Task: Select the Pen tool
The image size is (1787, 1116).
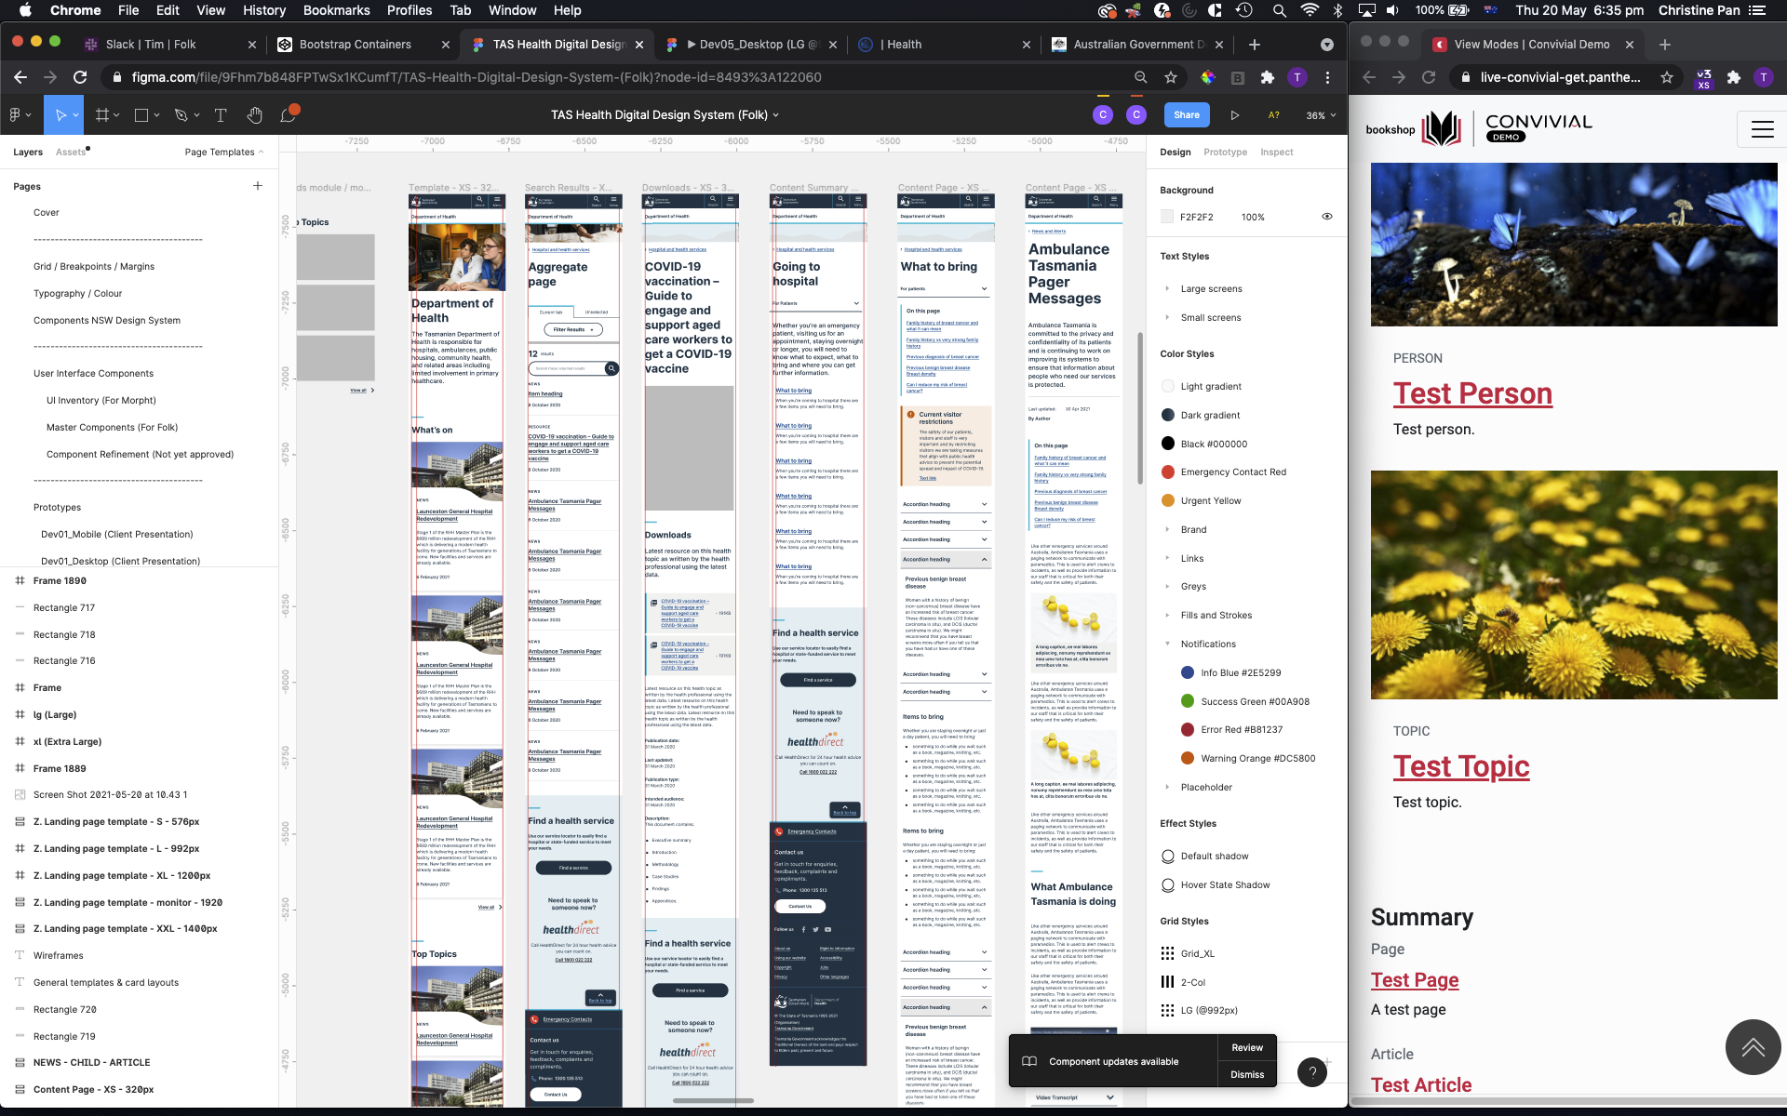Action: [181, 115]
